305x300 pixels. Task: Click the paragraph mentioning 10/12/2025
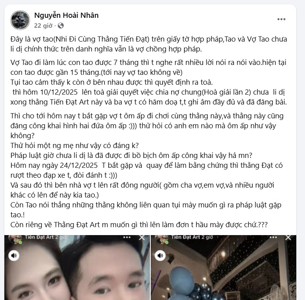tap(149, 97)
